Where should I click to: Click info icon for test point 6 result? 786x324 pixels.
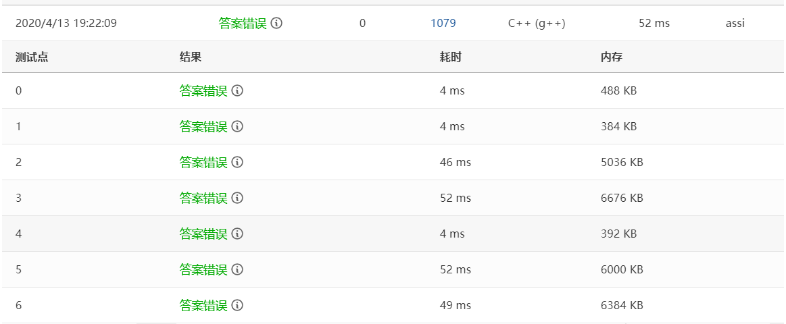[x=238, y=305]
